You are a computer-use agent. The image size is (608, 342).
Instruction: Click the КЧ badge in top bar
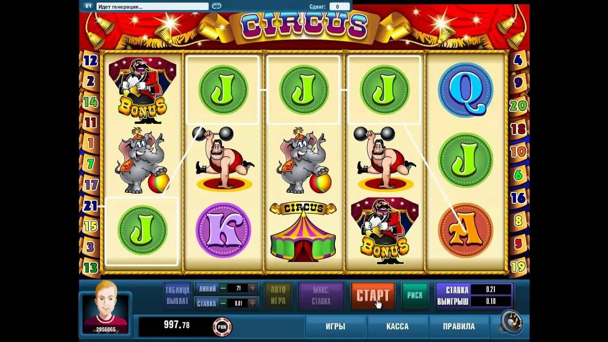(x=88, y=6)
